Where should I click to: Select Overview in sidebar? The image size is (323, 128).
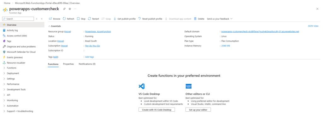22,25
